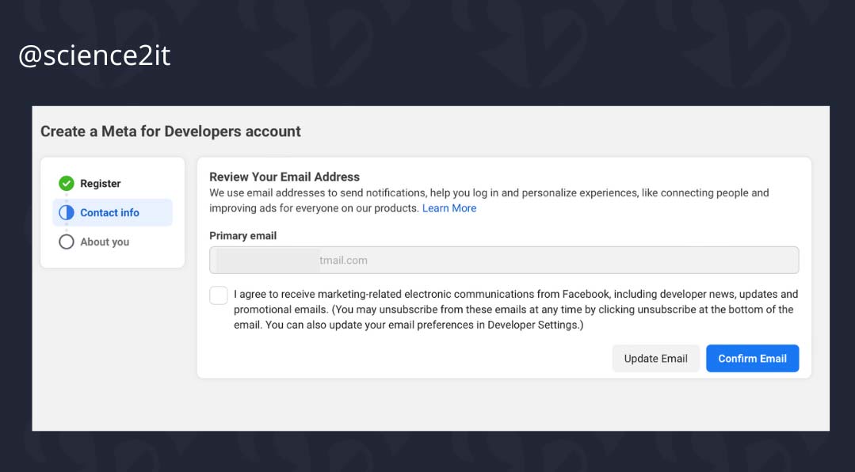855x472 pixels.
Task: Click the half-filled circle icon beside Contact info
Action: 67,212
